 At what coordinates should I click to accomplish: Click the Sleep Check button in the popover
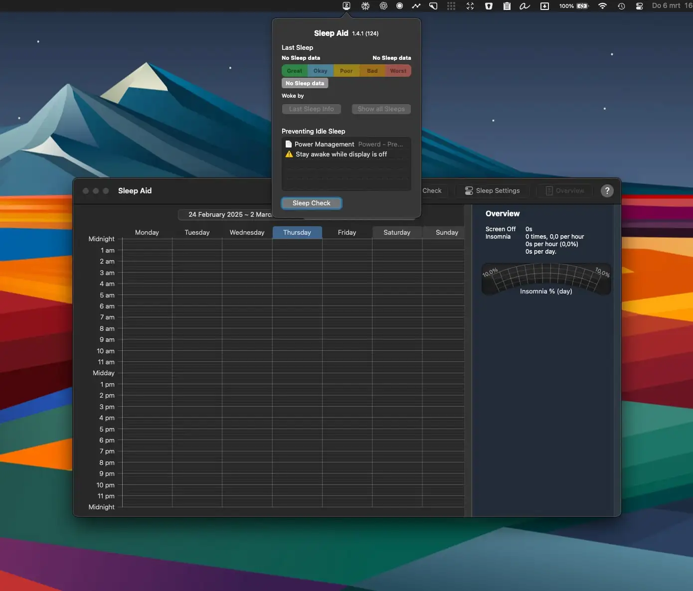click(312, 203)
